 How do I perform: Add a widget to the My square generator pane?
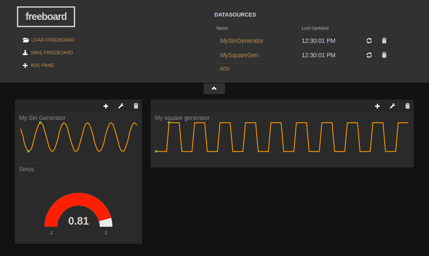click(377, 106)
